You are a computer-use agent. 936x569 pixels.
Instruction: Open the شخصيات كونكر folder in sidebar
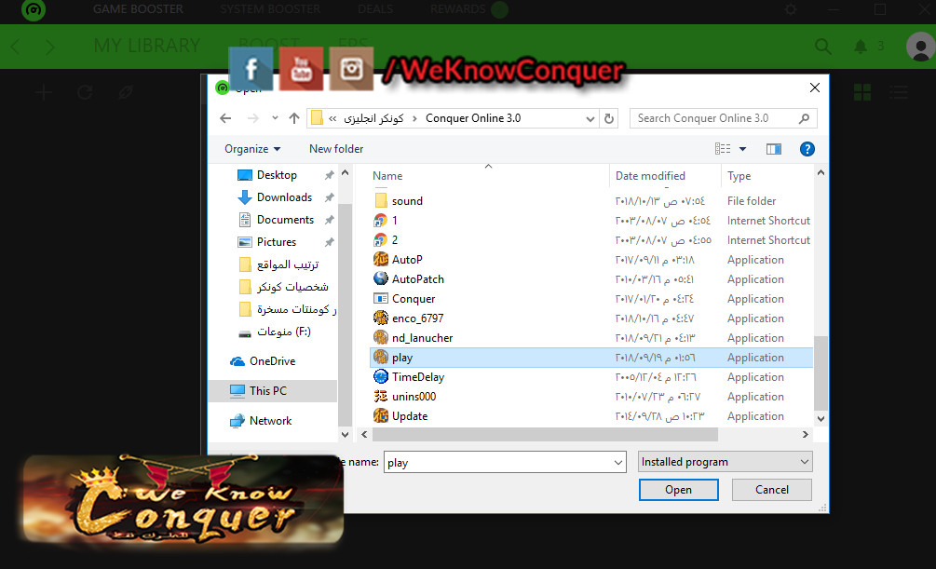tap(283, 287)
